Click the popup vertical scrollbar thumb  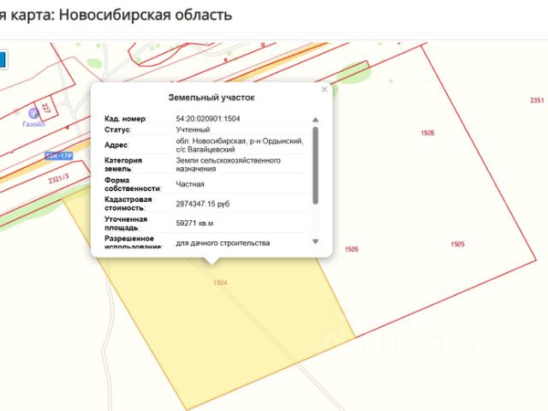click(x=316, y=165)
